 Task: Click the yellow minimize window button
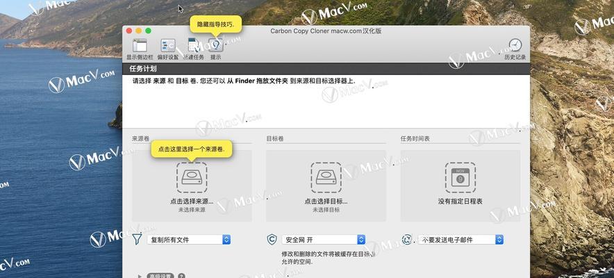(139, 31)
